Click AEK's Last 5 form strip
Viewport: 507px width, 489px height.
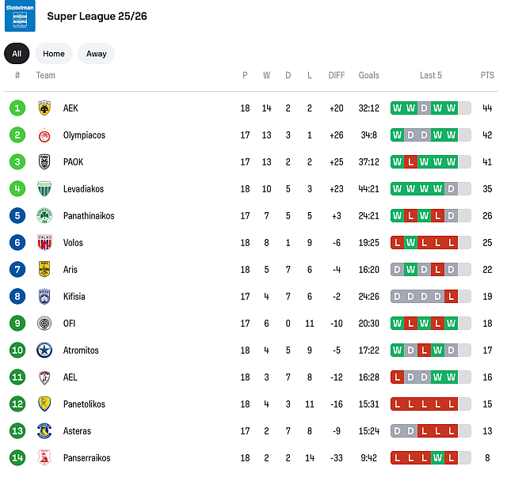pyautogui.click(x=430, y=108)
